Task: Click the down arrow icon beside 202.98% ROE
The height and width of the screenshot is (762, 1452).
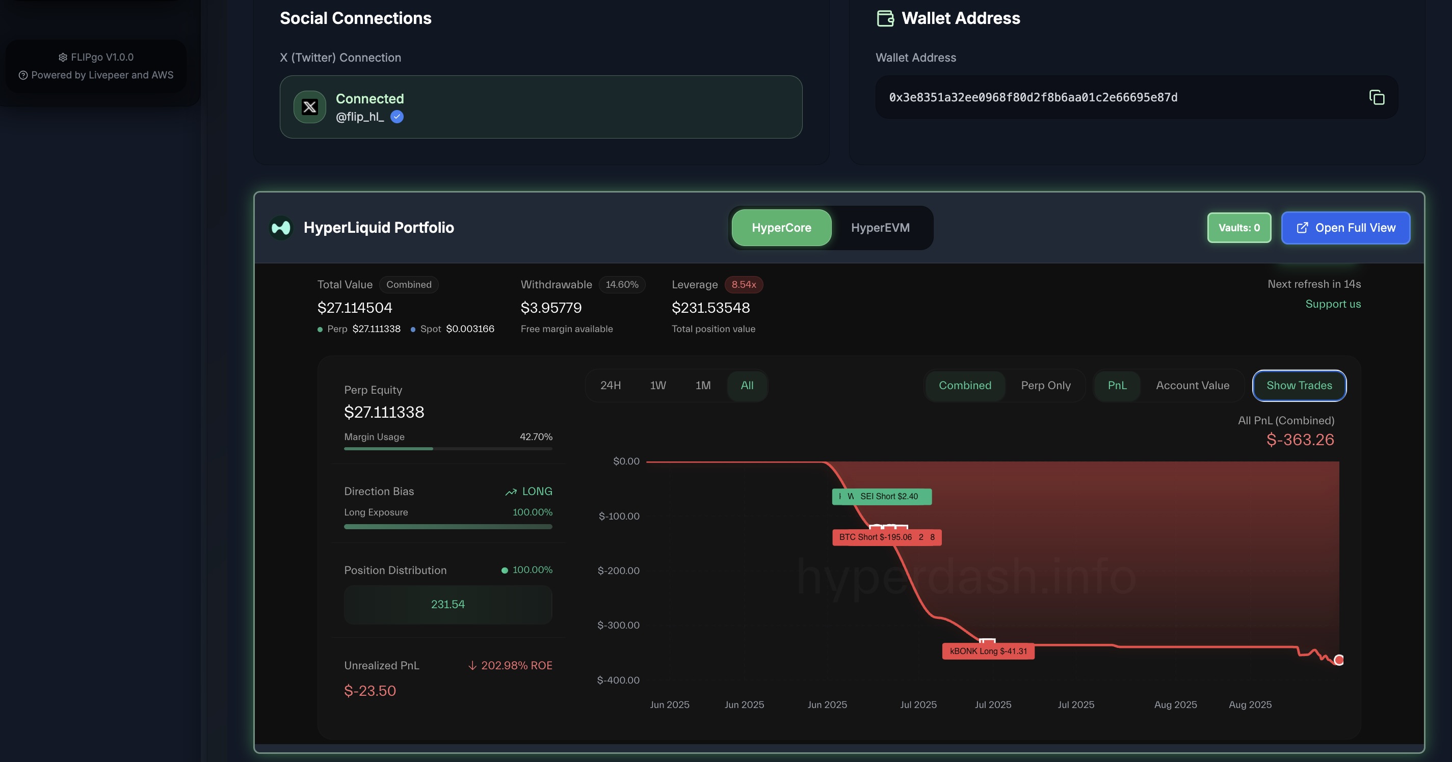Action: pyautogui.click(x=472, y=666)
